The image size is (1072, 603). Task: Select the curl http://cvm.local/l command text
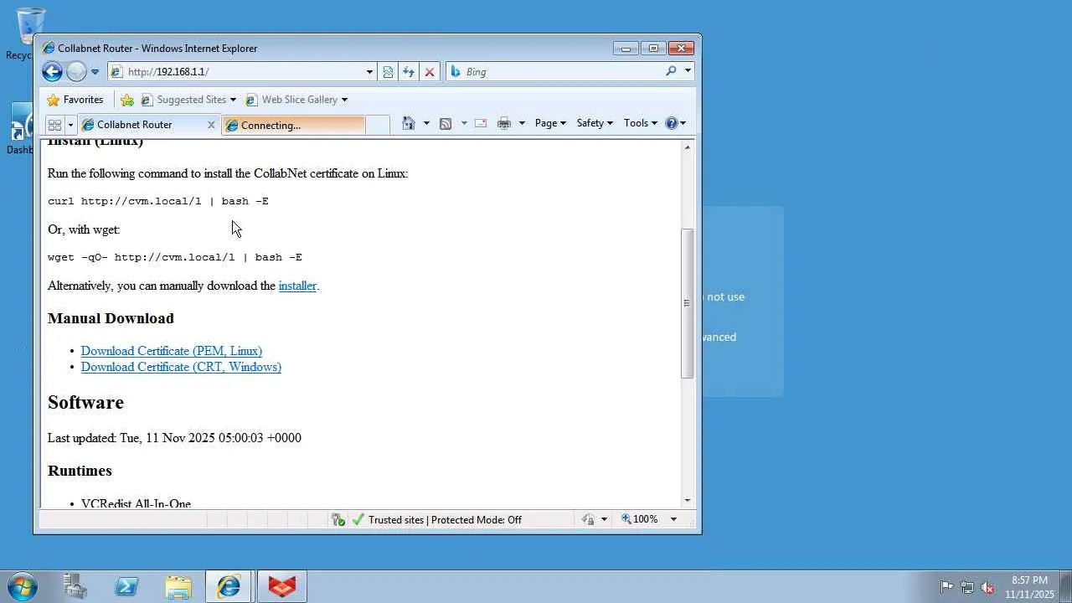click(x=158, y=201)
